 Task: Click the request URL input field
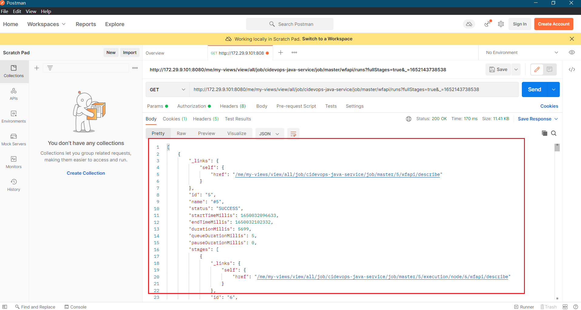point(354,89)
